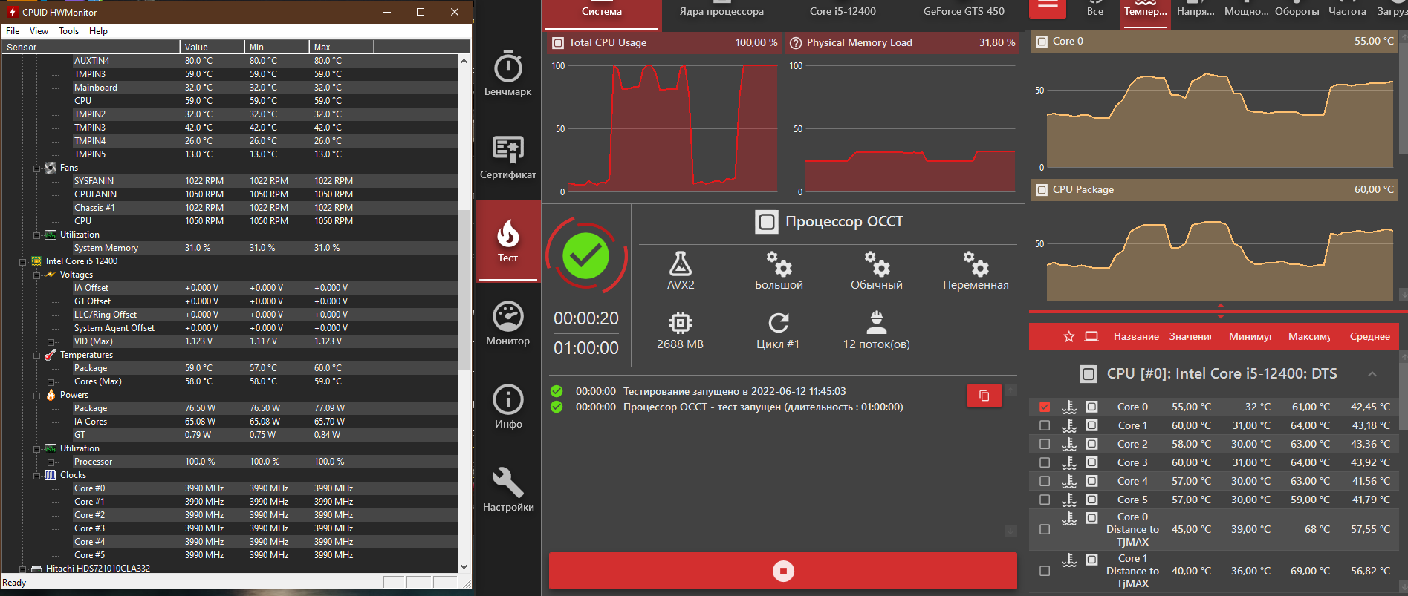Click the green test status checkmark

[x=586, y=256]
